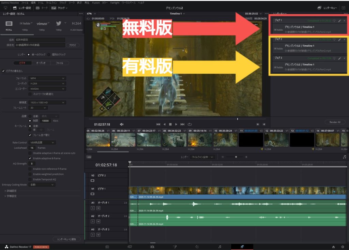Toggle Frame Reordering checkbox

pos(30,135)
